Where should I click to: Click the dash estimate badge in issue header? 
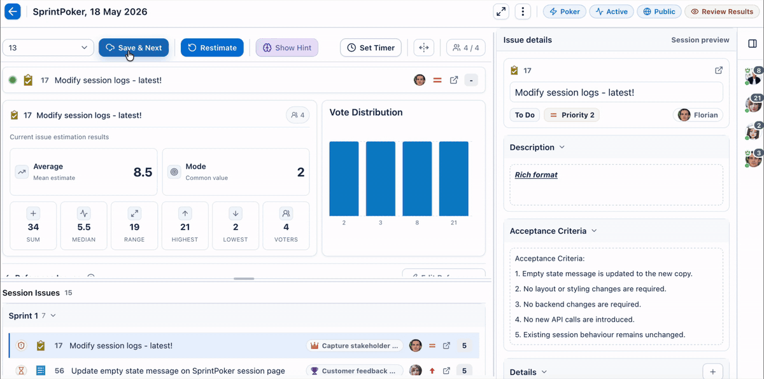pyautogui.click(x=471, y=80)
